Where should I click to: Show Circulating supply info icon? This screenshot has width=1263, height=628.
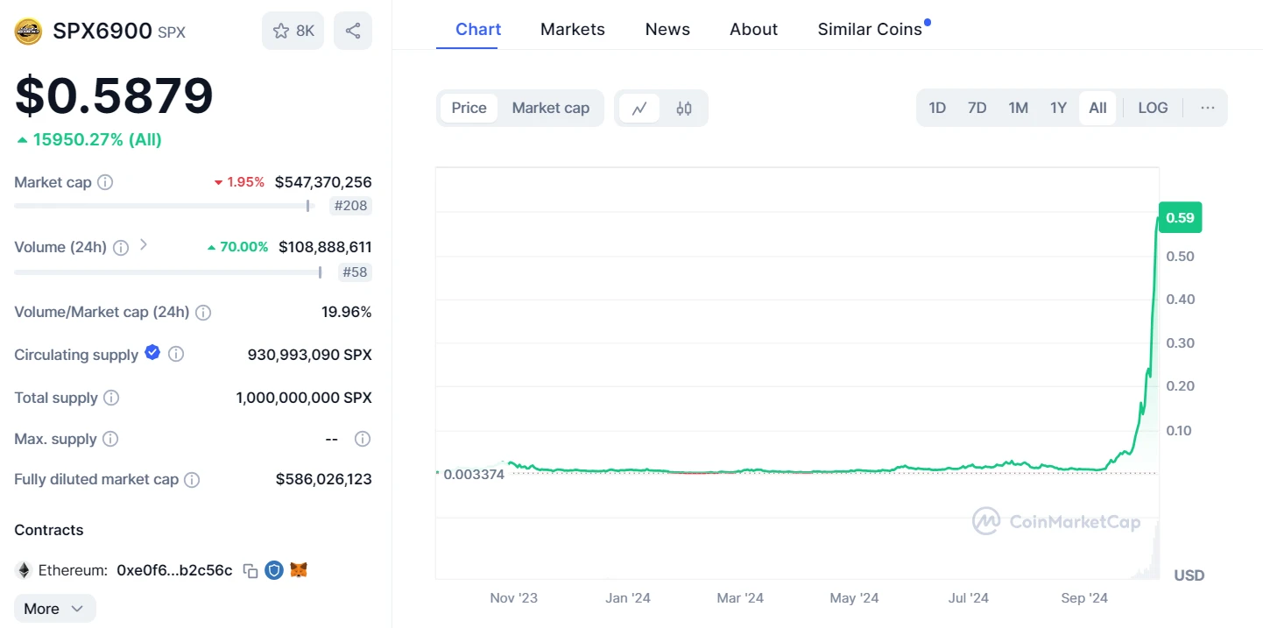[x=176, y=355]
